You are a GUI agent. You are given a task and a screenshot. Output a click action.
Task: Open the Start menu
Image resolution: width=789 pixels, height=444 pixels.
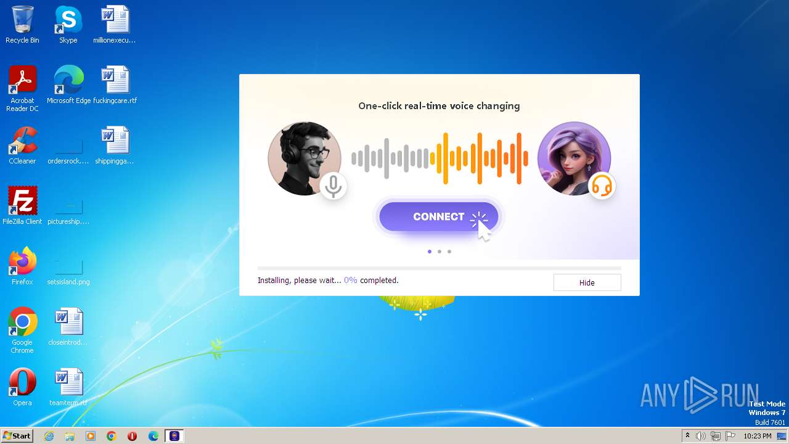tap(17, 436)
